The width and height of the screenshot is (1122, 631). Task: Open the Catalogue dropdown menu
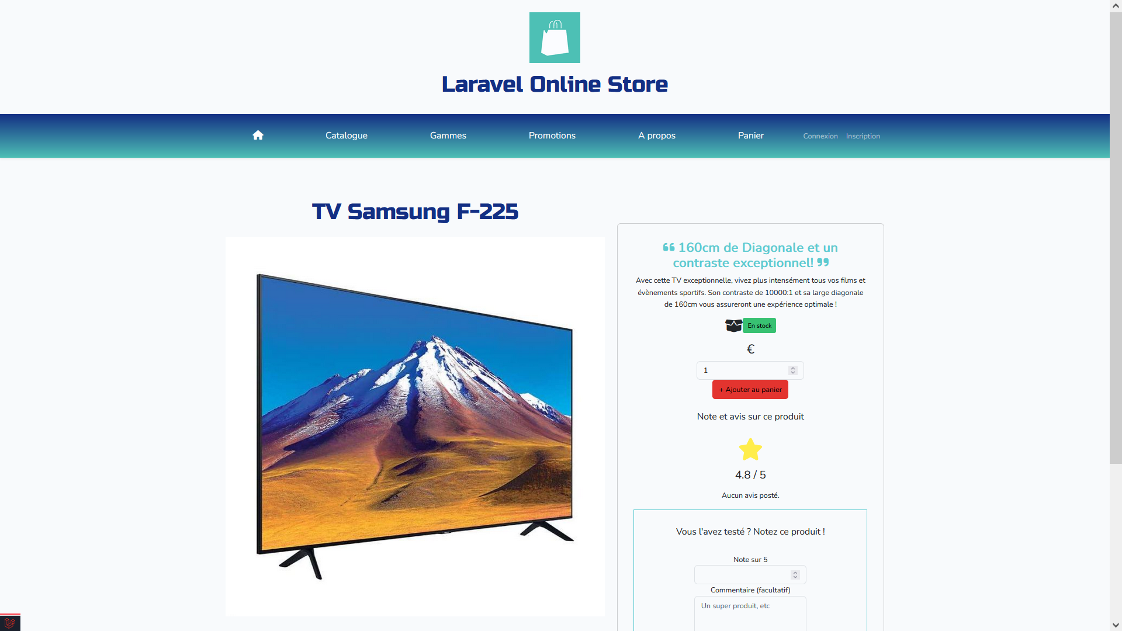pos(345,136)
